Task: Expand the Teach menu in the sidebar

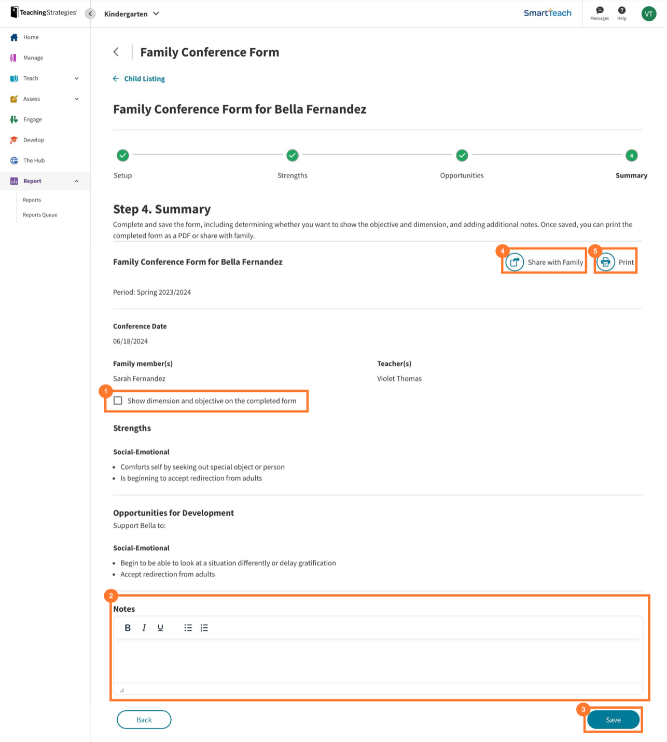Action: point(77,78)
